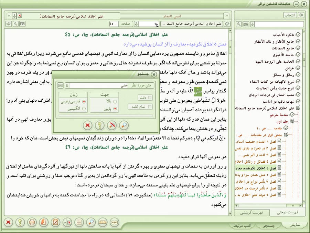Image resolution: width=310 pixels, height=233 pixels.
Task: Click the blue heading starting فصل ٥ اخلاق نکوهیده
Action: [x=175, y=44]
